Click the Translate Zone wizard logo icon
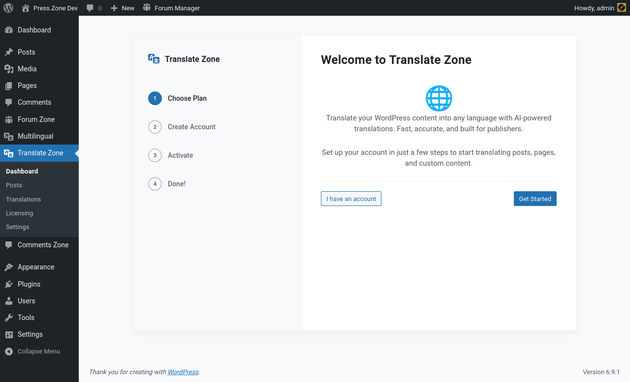Screen dimensions: 630x382 [154, 59]
